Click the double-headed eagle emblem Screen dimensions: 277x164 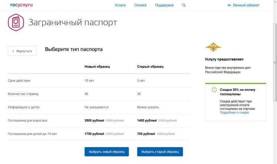pyautogui.click(x=213, y=47)
